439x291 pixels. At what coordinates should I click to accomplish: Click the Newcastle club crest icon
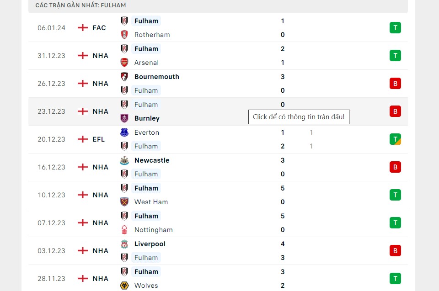[124, 160]
